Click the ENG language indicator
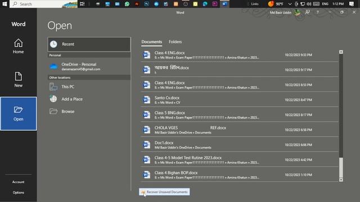Image resolution: width=360 pixels, height=202 pixels. [x=325, y=4]
